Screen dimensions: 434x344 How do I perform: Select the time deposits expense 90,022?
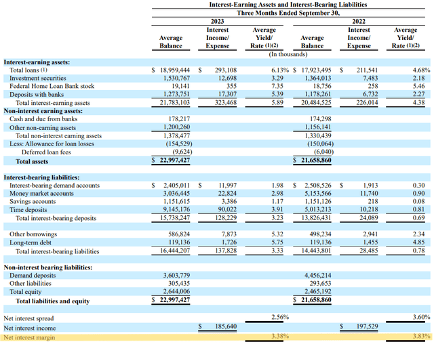(x=227, y=209)
